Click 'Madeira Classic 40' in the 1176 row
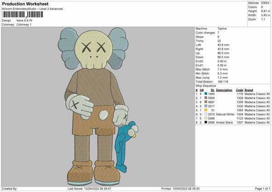Image resolution: width=272 pixels, height=192 pixels. pyautogui.click(x=257, y=94)
